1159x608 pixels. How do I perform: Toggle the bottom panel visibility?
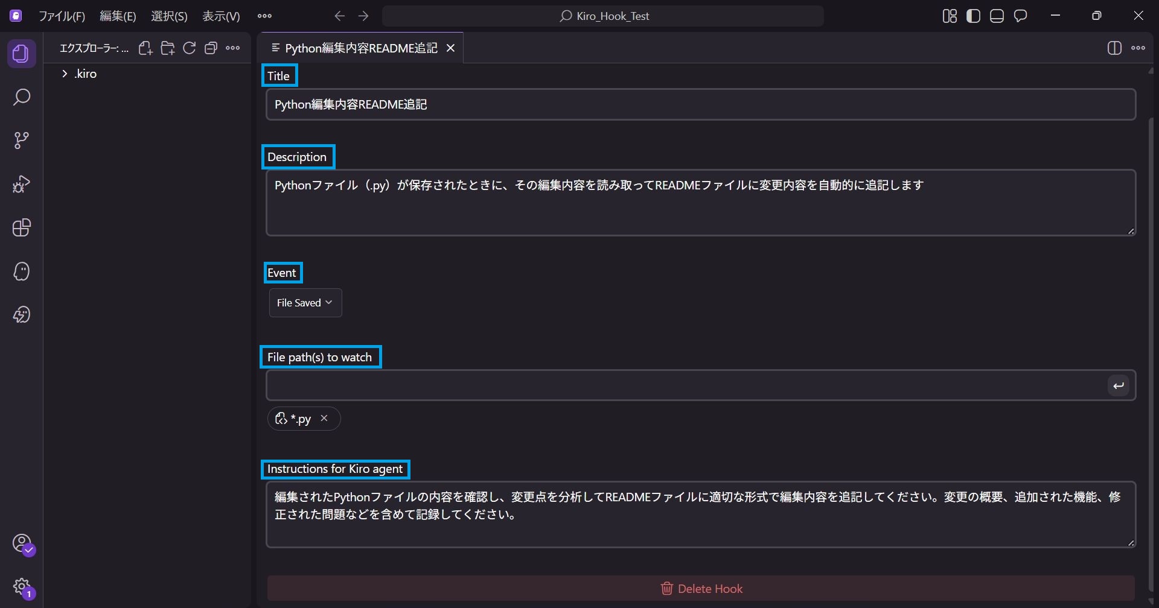click(x=997, y=16)
